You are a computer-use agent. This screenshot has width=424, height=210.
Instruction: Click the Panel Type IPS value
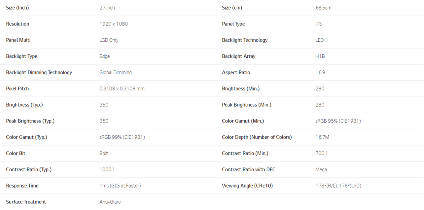click(x=319, y=24)
